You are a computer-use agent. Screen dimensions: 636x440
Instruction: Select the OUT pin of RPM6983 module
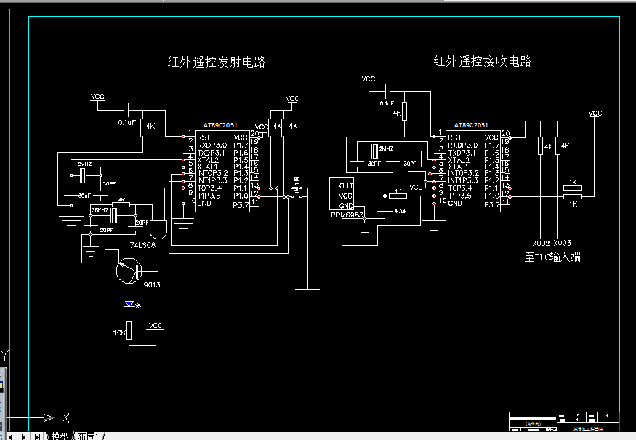(346, 186)
